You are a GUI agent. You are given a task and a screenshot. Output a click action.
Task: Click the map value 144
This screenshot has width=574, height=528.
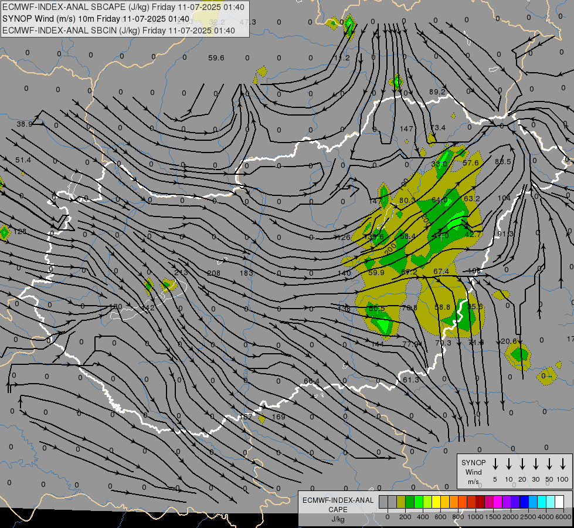pyautogui.click(x=377, y=344)
